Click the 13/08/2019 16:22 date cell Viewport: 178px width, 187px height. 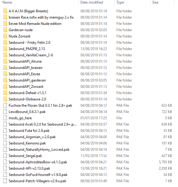coord(94,49)
